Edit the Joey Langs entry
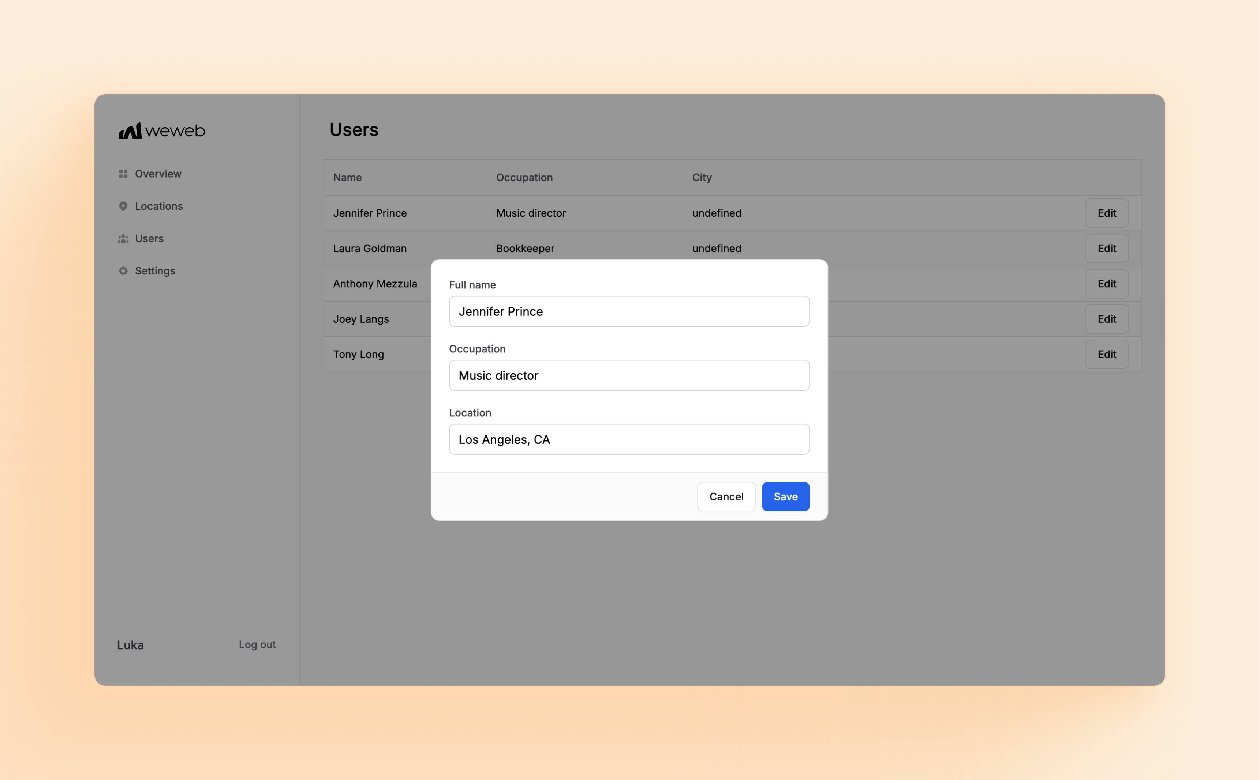This screenshot has height=780, width=1260. (x=1106, y=319)
